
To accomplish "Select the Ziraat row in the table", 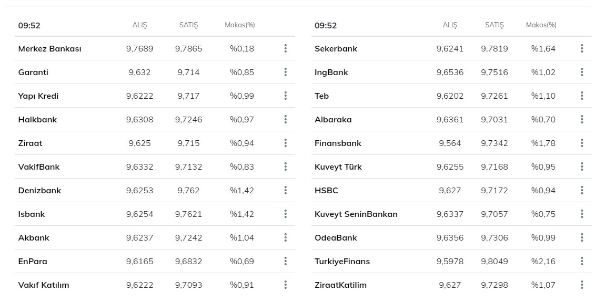I will (x=30, y=143).
